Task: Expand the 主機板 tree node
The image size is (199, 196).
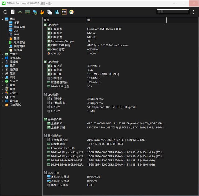Action: coord(2,54)
